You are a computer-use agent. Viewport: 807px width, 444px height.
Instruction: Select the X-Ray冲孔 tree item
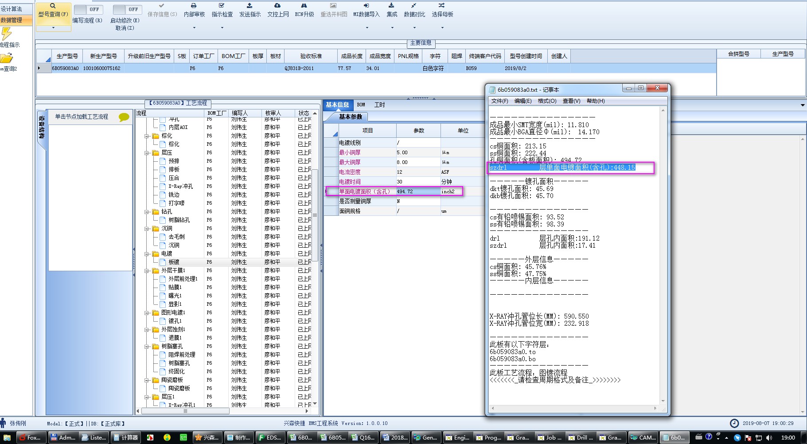(180, 187)
